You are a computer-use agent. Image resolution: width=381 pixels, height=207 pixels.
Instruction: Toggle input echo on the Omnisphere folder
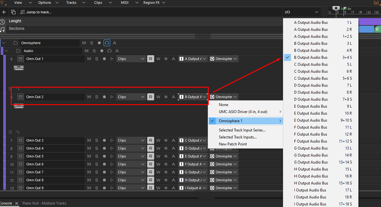(107, 43)
